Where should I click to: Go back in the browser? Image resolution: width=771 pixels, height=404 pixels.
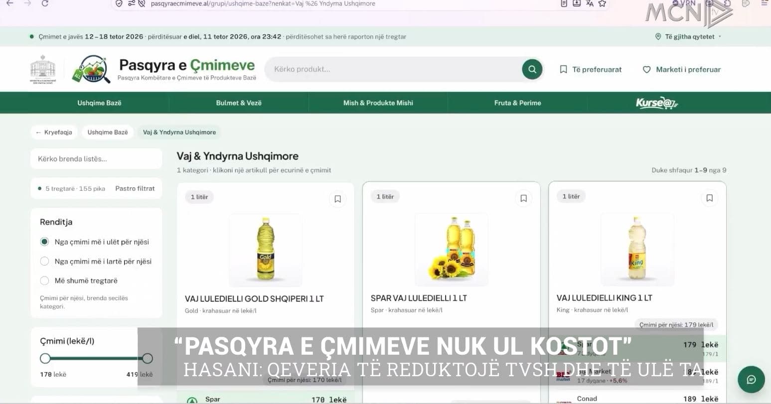pos(9,3)
